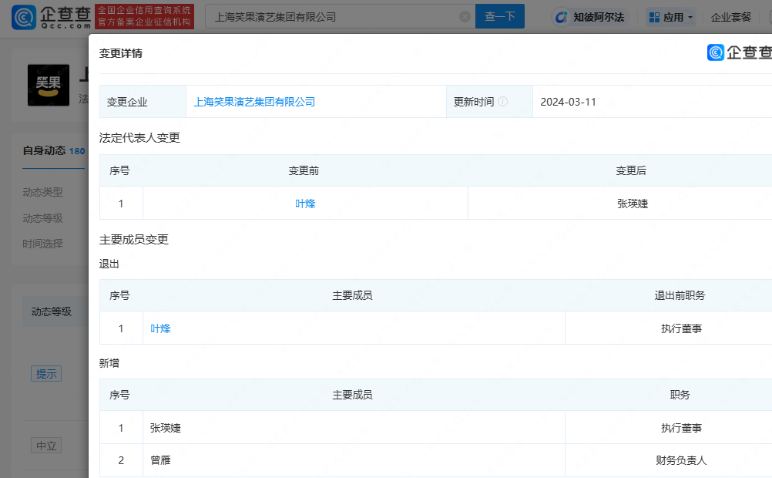
Task: Click the 主要成员变更 section heading
Action: [134, 240]
